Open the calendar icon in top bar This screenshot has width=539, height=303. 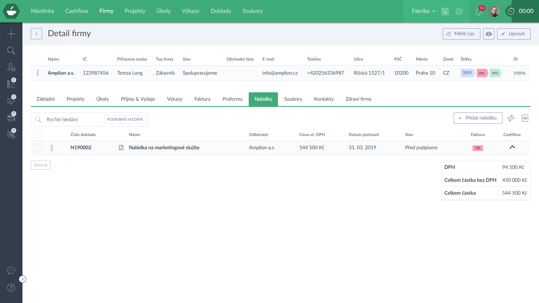click(445, 12)
